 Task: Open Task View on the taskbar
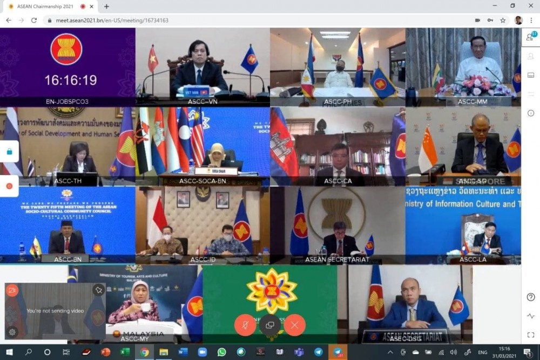click(x=66, y=352)
